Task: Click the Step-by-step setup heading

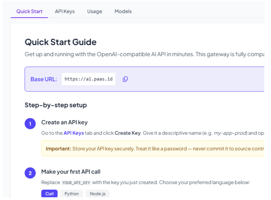Action: pyautogui.click(x=56, y=105)
